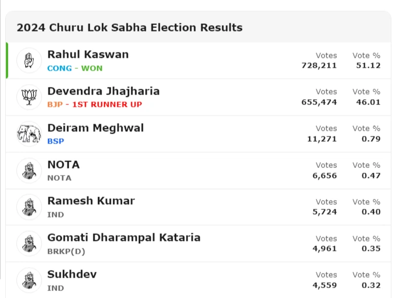Select the Gomati Dharampal Kataria name
Viewport: 399px width, 298px height.
click(124, 237)
